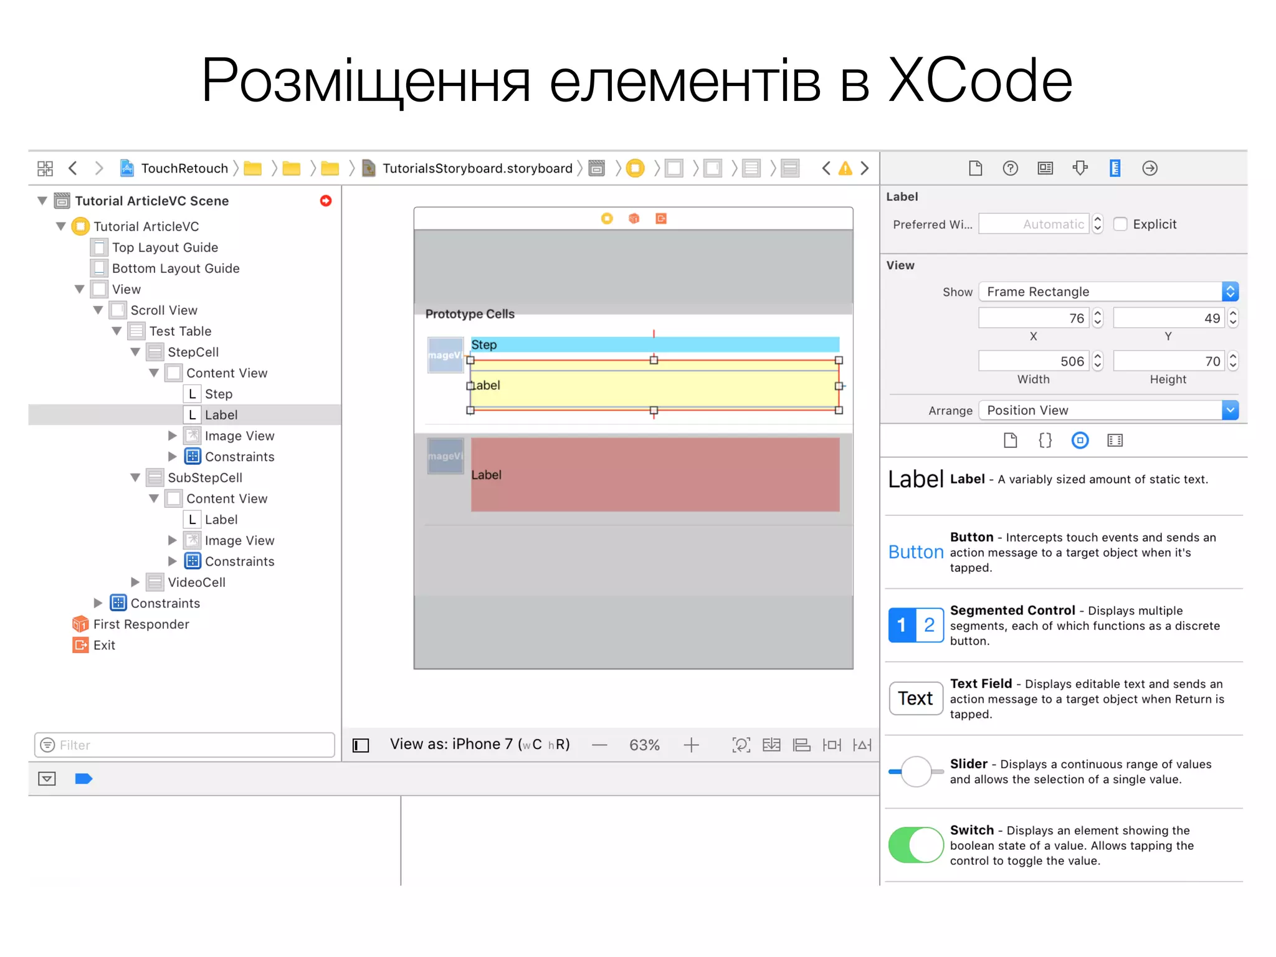The image size is (1276, 957).
Task: Click the red error indicator in the outline
Action: click(x=326, y=201)
